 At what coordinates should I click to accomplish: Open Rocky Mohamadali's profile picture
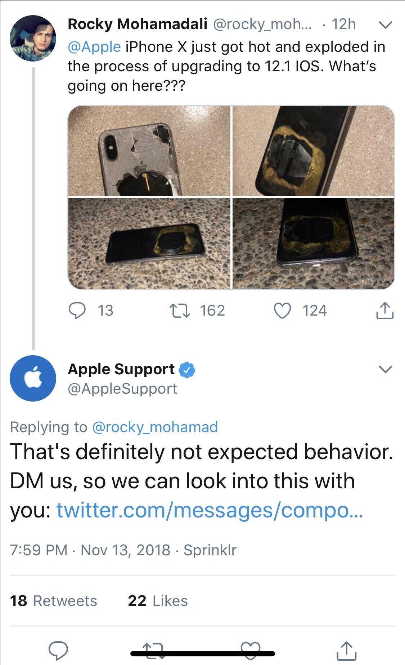(x=33, y=39)
